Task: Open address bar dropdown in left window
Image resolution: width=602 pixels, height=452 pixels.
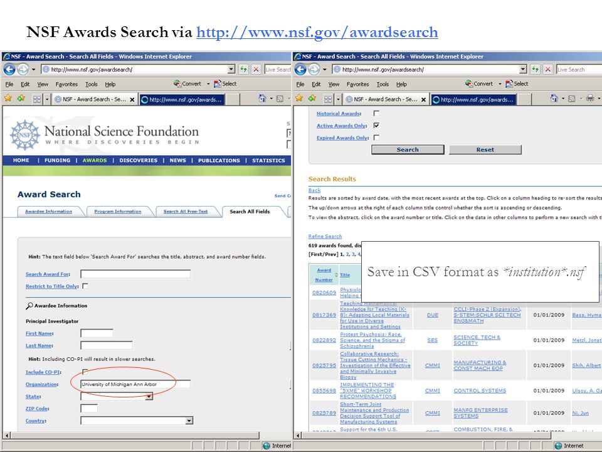Action: point(231,70)
